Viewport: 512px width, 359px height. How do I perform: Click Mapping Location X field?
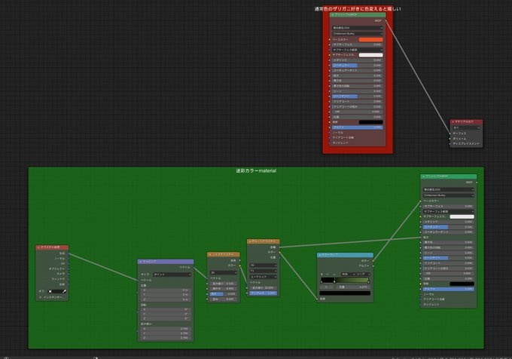tap(166, 290)
